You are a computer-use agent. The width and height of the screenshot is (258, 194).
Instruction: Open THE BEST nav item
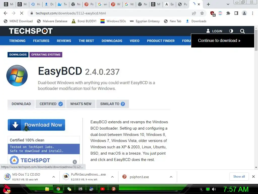(x=86, y=41)
